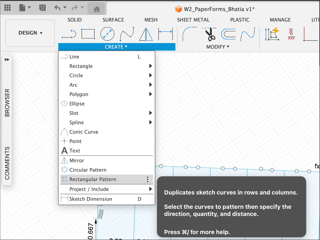Click the 0.667 dimension in the sketch
The width and height of the screenshot is (320, 240).
point(91,231)
